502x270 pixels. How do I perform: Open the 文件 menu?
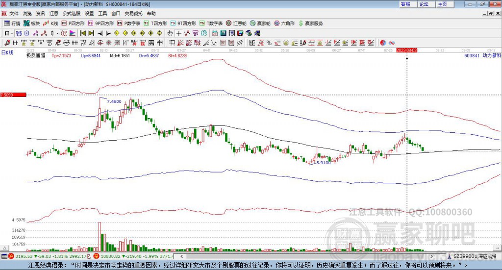click(x=14, y=13)
